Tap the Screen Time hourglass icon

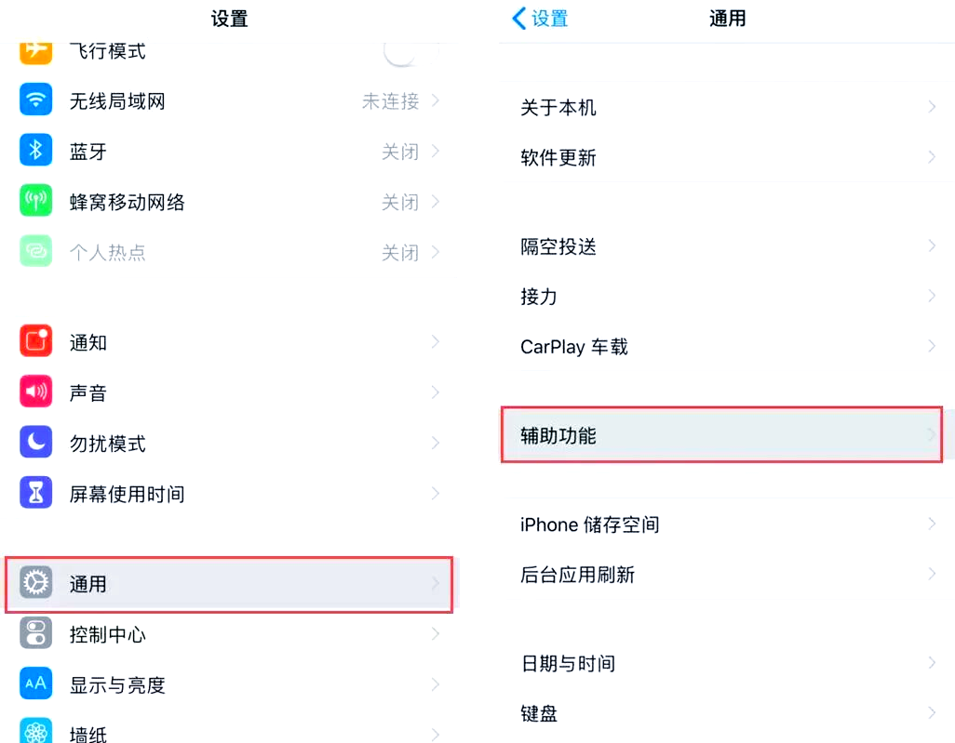35,493
